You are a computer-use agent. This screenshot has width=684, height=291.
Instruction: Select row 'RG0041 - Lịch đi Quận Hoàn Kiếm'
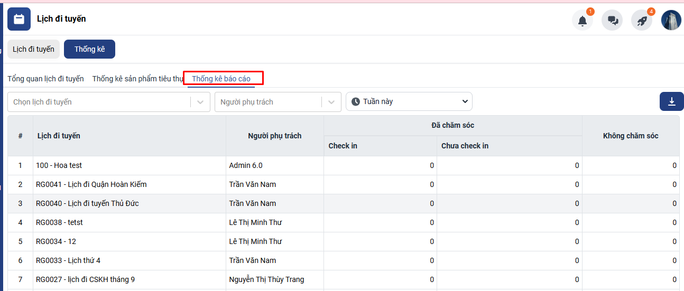tap(91, 184)
